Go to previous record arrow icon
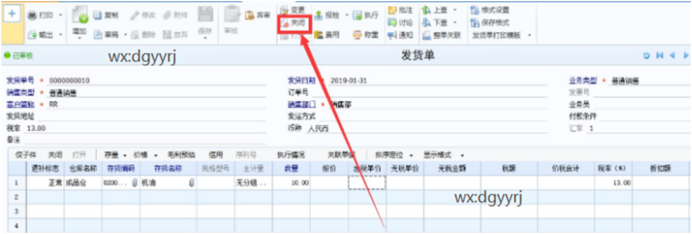 pos(673,56)
